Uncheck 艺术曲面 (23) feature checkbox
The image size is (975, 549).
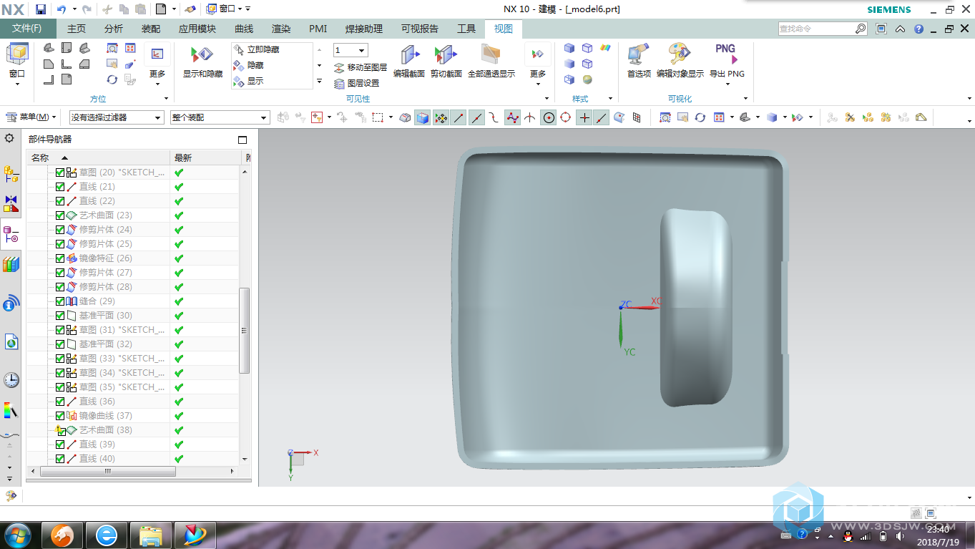[x=60, y=215]
